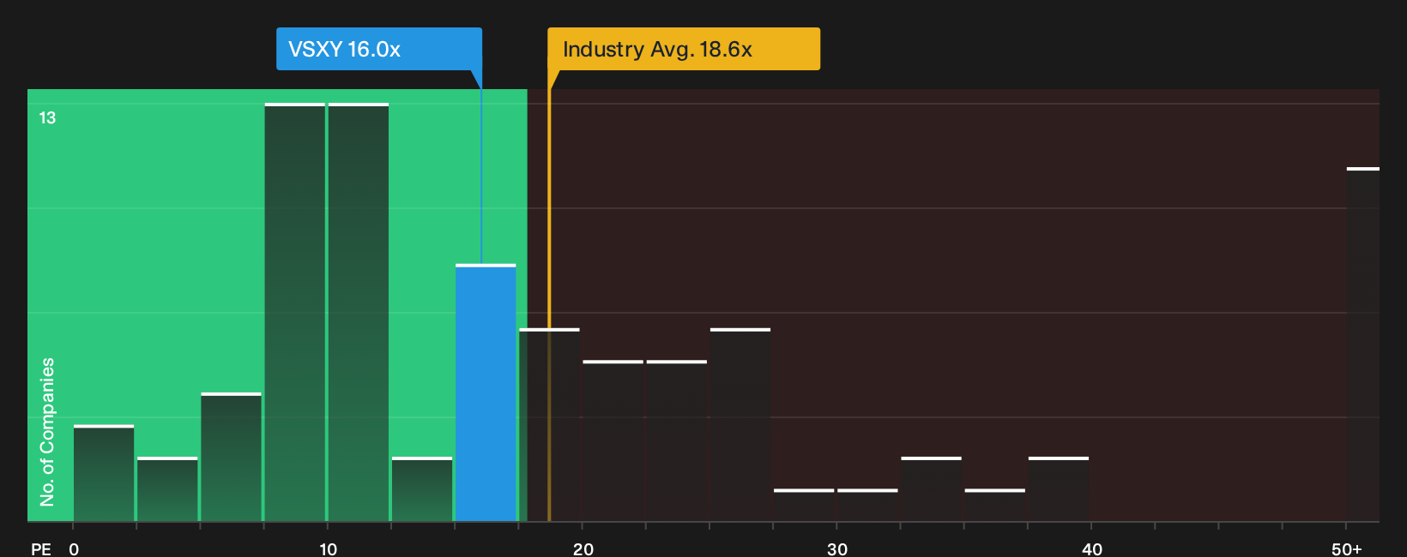The height and width of the screenshot is (557, 1407).
Task: Click the axis label '13'
Action: point(47,118)
